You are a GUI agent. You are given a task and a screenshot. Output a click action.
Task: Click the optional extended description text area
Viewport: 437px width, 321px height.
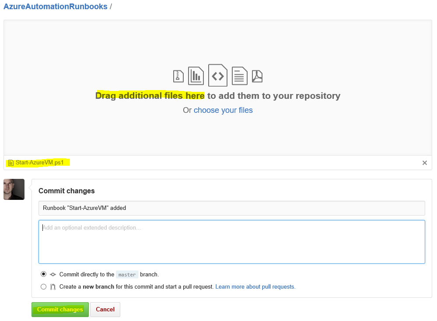(x=231, y=242)
